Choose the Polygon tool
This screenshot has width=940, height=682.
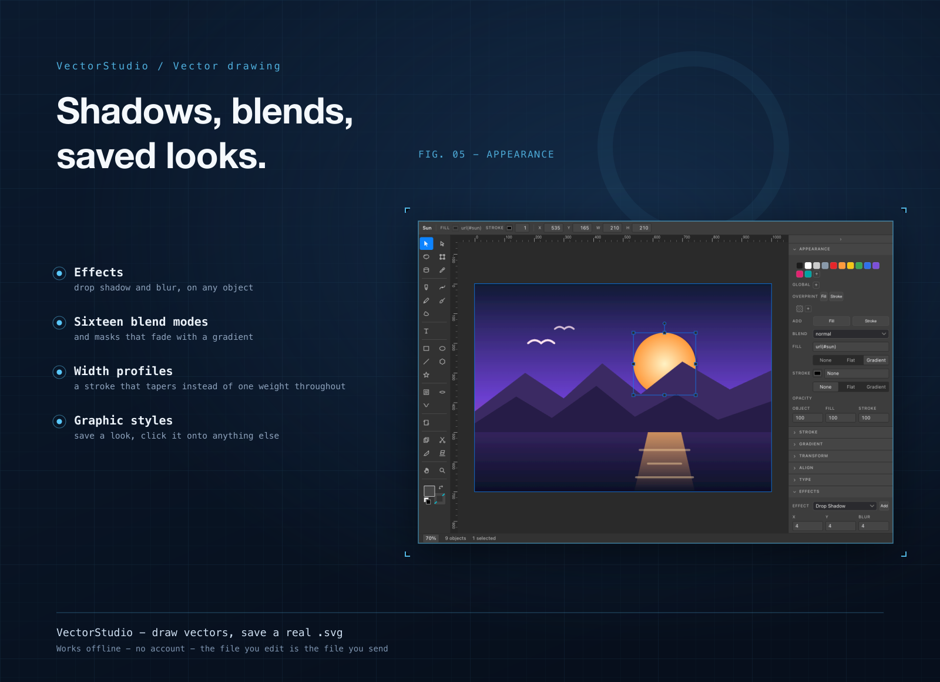[x=442, y=362]
